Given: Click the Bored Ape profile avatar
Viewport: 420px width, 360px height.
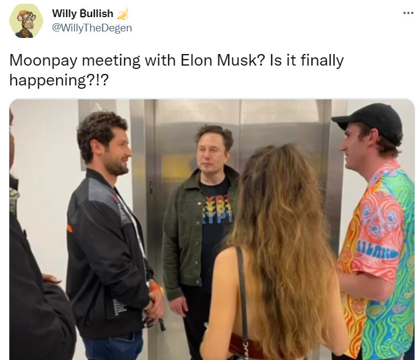Looking at the screenshot, I should tap(26, 21).
